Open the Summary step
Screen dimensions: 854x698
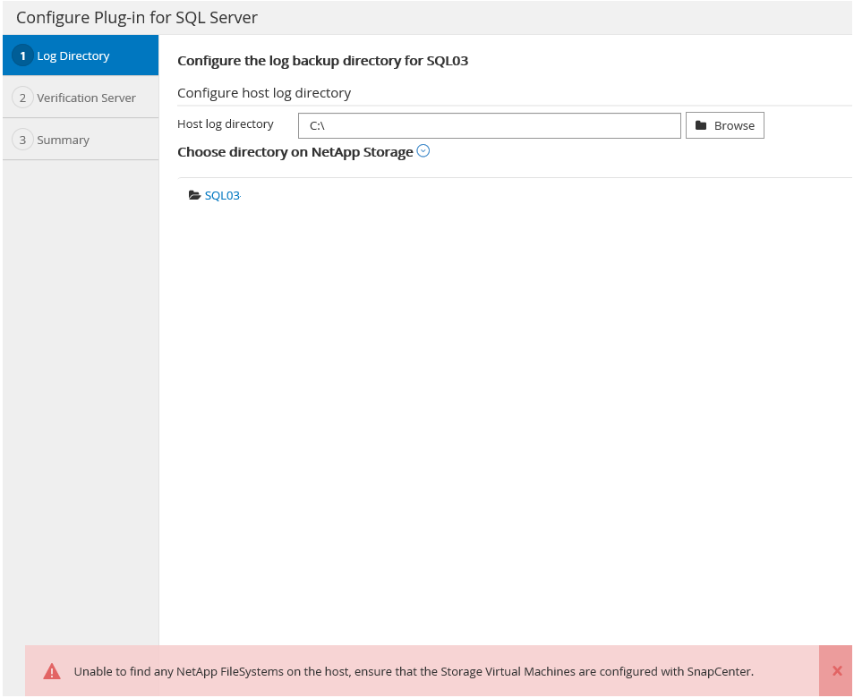click(x=63, y=140)
